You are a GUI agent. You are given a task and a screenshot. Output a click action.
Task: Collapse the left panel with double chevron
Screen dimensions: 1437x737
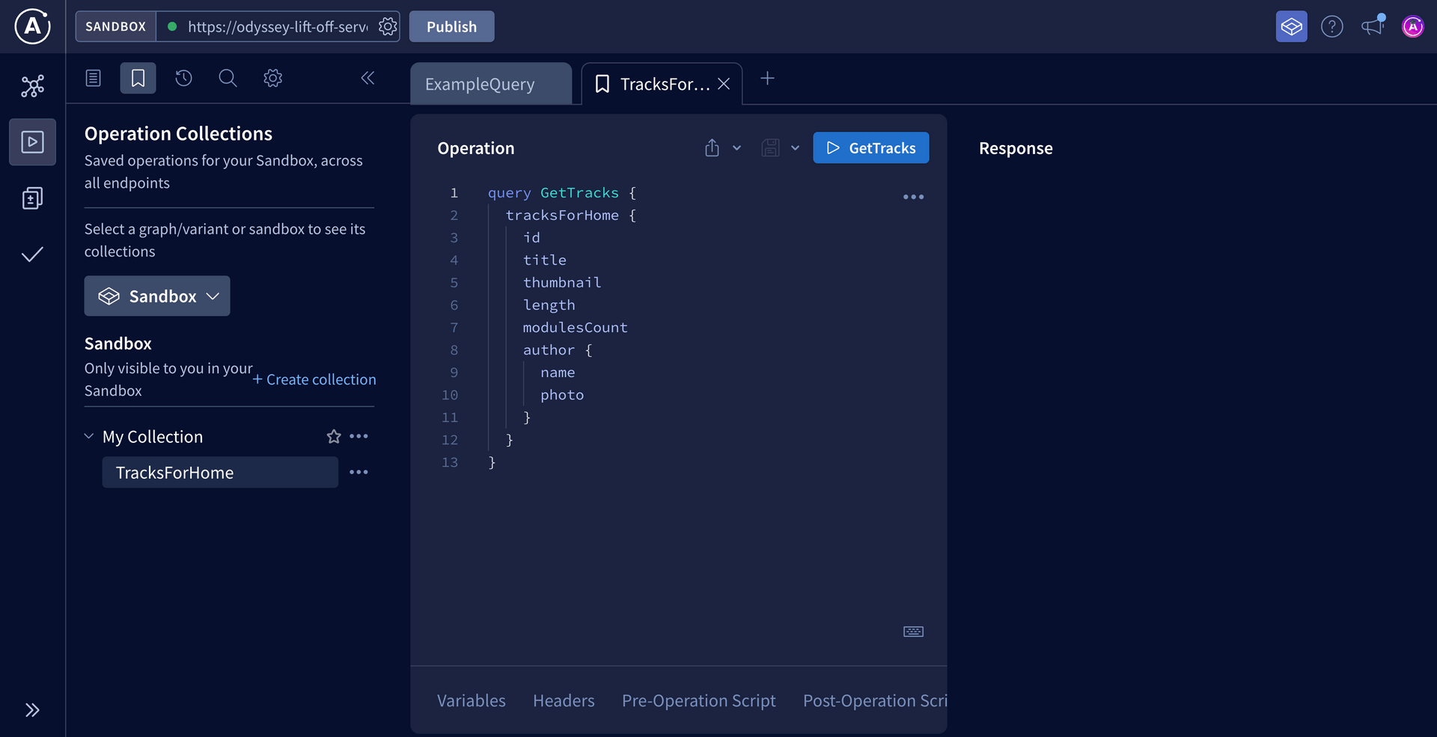[x=367, y=79]
